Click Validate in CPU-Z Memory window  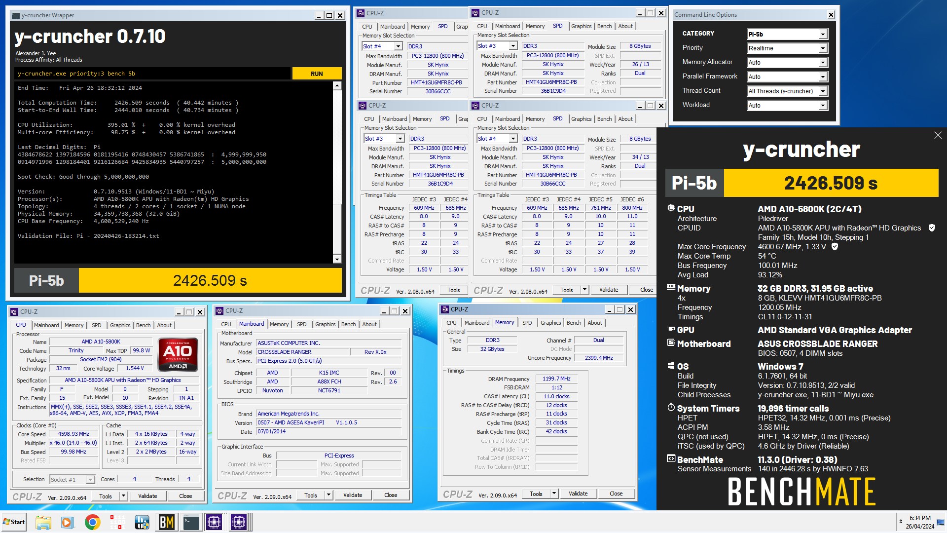pos(578,494)
